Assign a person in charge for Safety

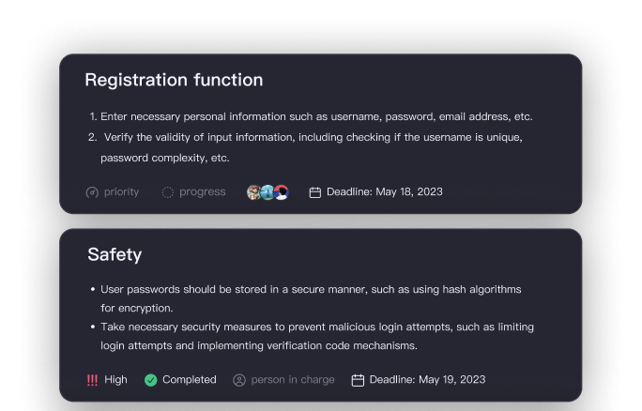(292, 380)
